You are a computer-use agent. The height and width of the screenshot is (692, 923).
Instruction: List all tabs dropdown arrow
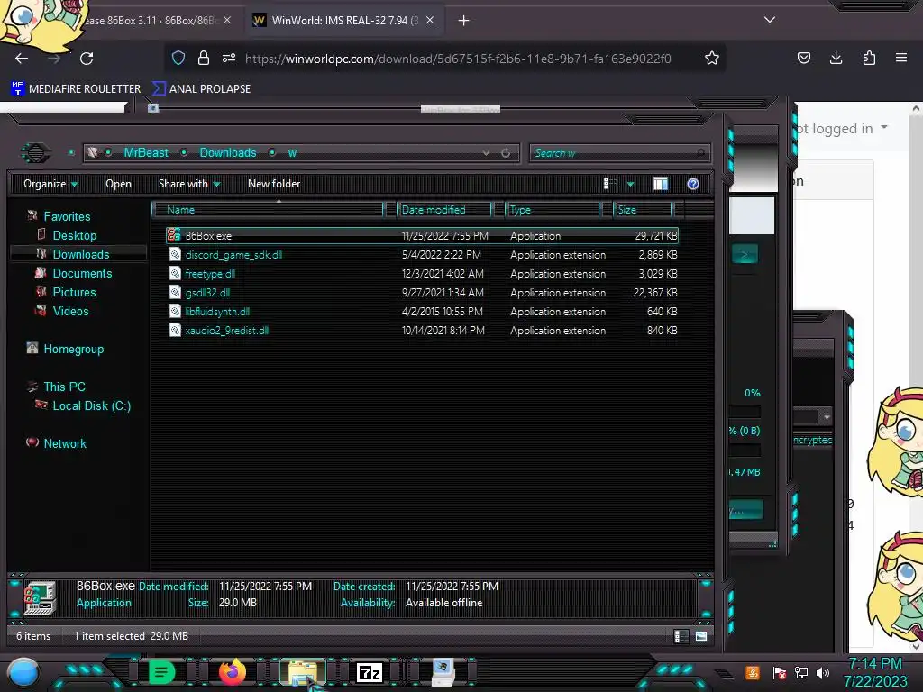pos(770,20)
